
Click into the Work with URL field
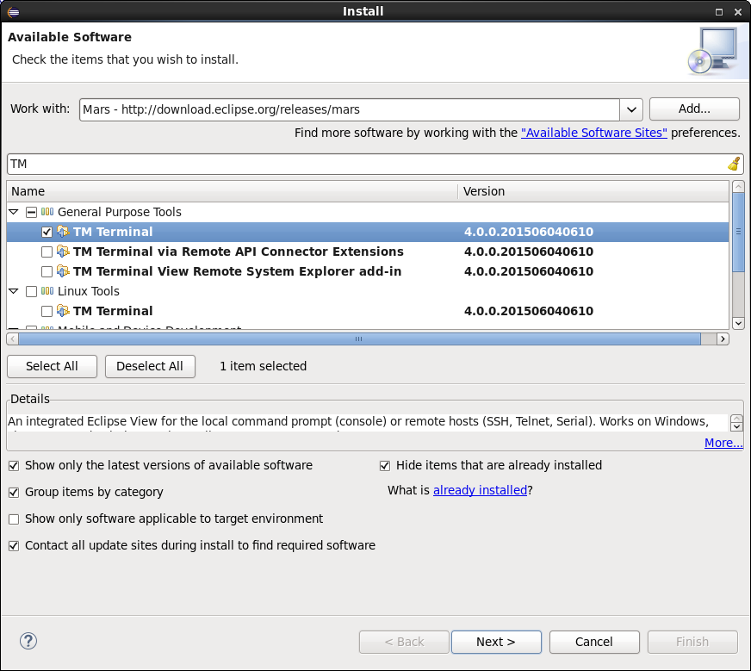point(350,109)
